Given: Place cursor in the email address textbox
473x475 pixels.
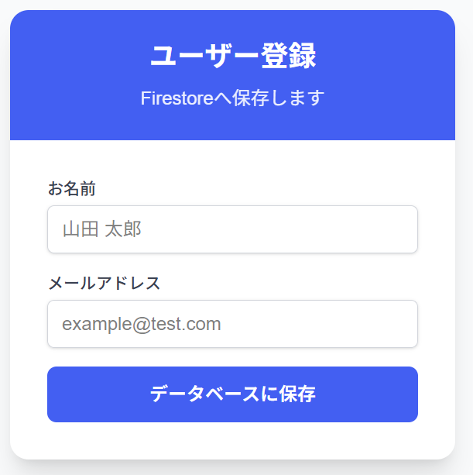Looking at the screenshot, I should 232,324.
